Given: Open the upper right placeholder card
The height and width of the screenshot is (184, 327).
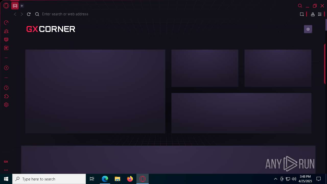Looking at the screenshot, I should tap(278, 68).
